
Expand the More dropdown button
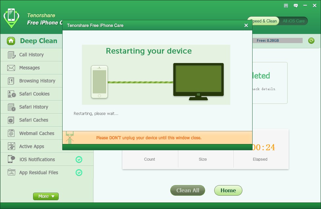pos(46,196)
